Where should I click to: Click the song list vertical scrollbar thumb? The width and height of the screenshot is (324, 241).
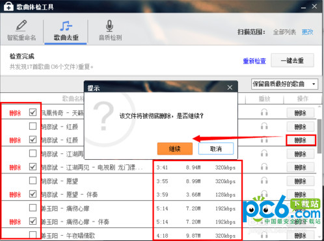319,136
